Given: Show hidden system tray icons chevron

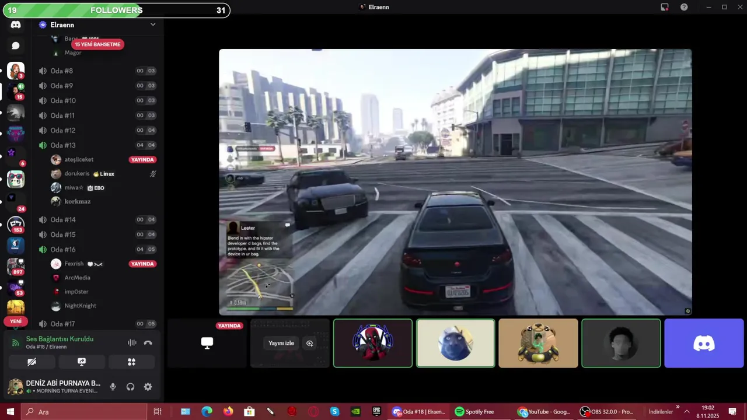Looking at the screenshot, I should click(687, 412).
